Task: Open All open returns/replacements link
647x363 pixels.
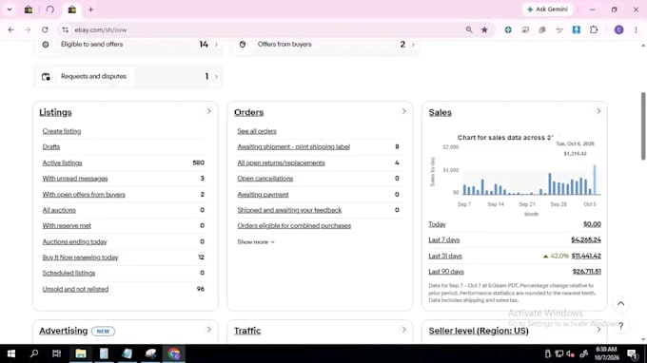Action: click(x=281, y=163)
